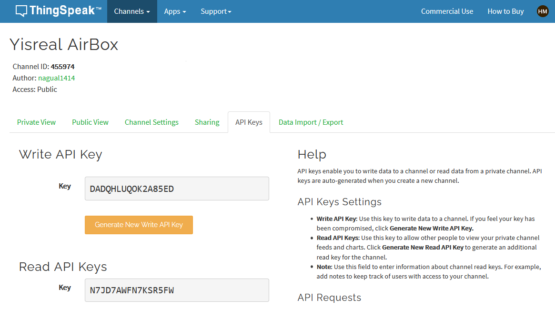Click Generate New Write API Key button
The width and height of the screenshot is (555, 309).
(x=139, y=225)
